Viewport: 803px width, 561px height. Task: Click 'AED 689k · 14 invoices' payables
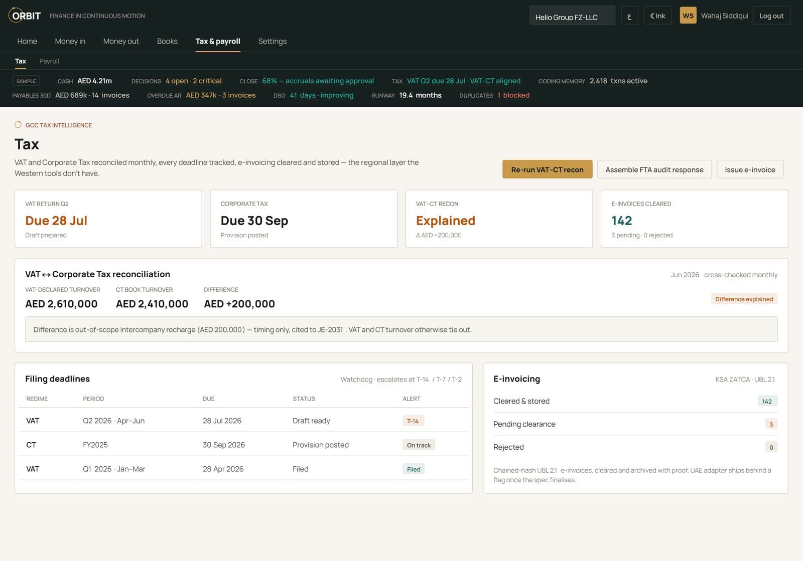pos(92,95)
